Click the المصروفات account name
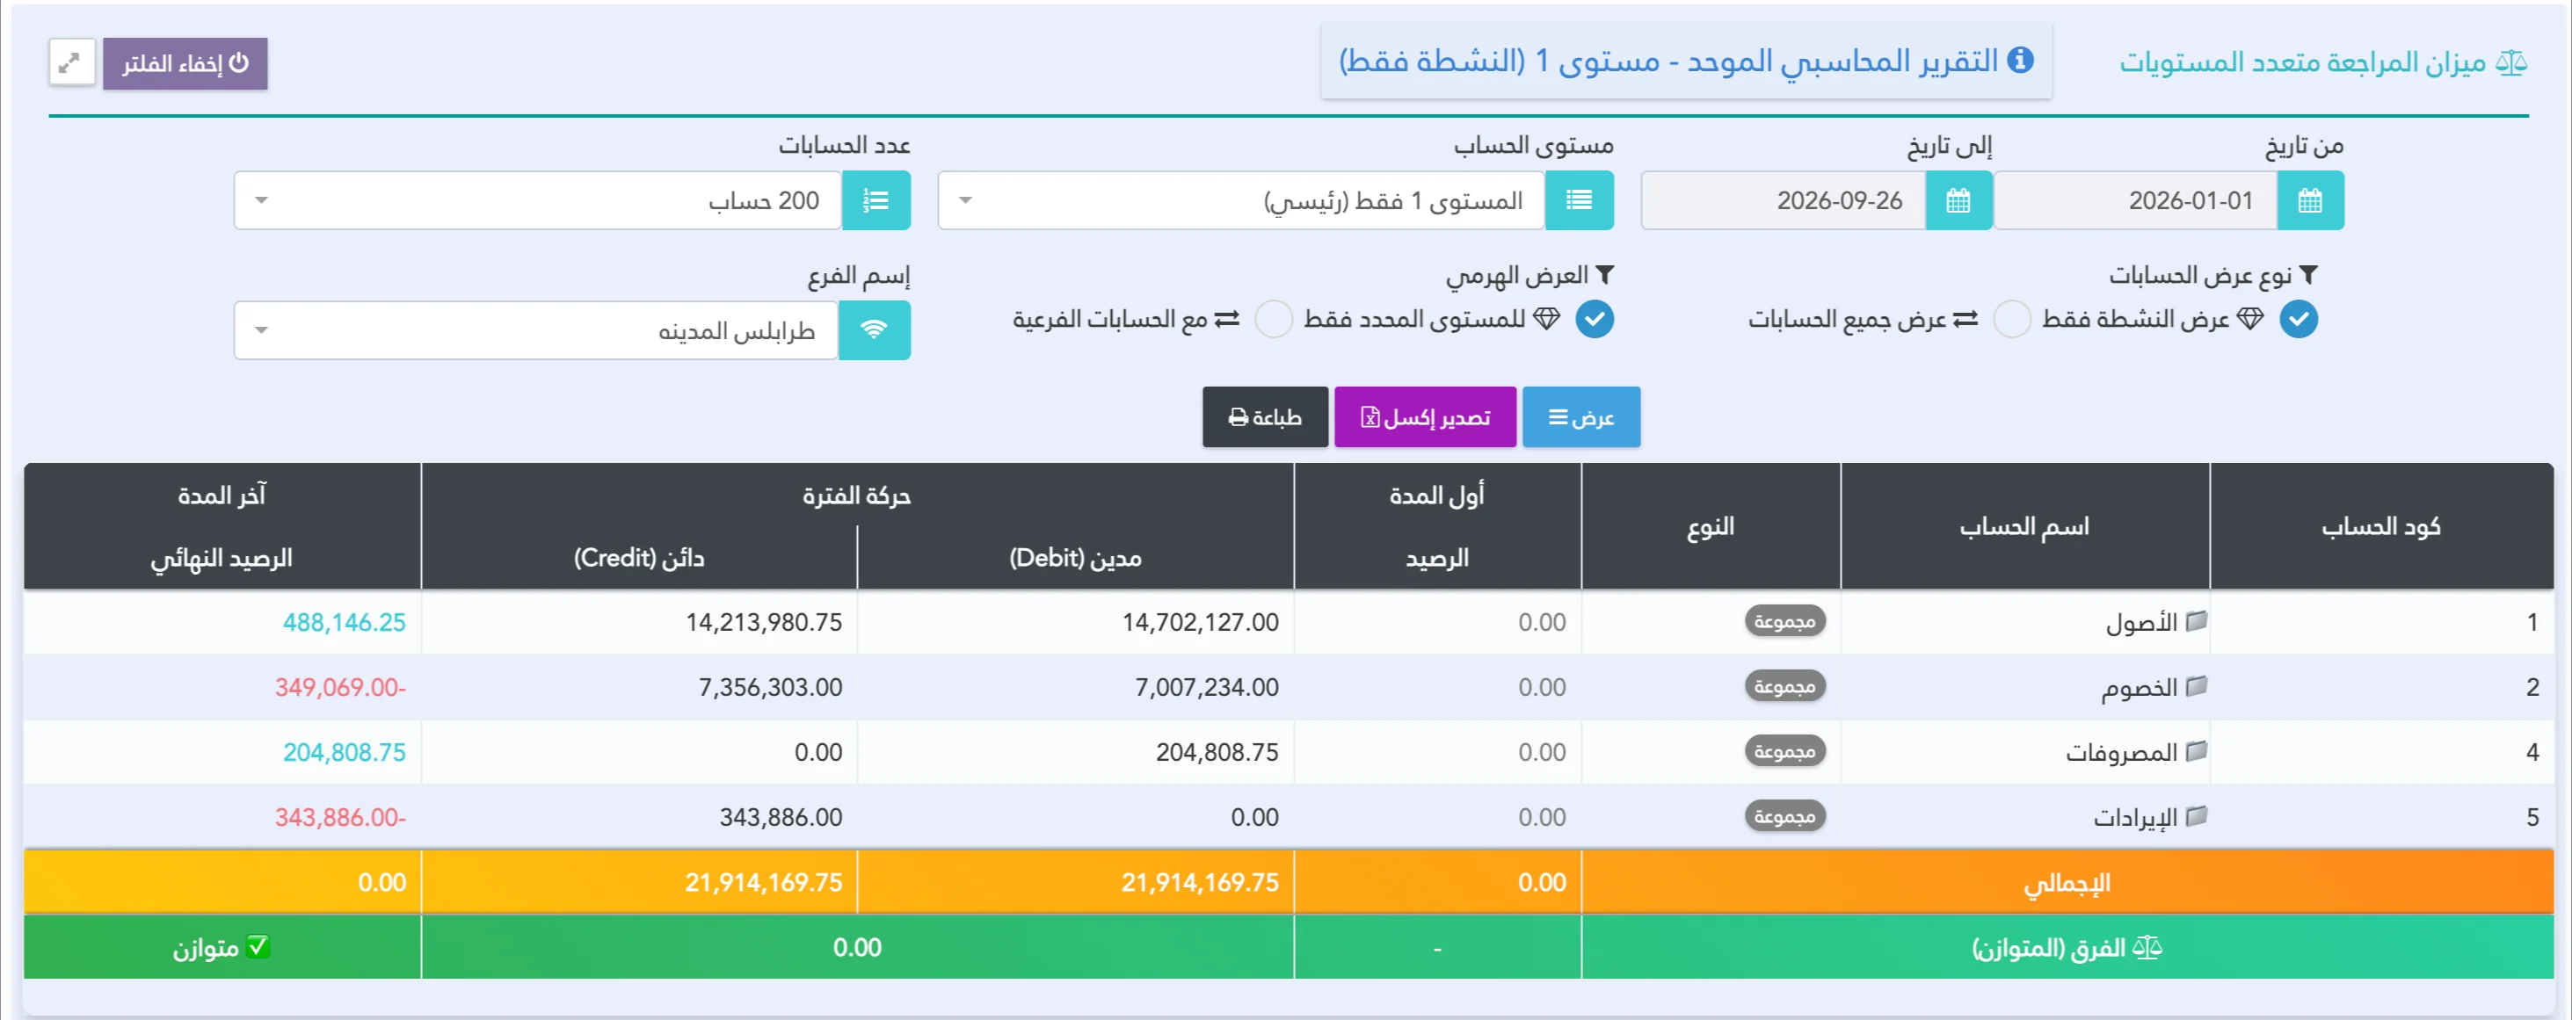This screenshot has width=2572, height=1020. pyautogui.click(x=2121, y=753)
